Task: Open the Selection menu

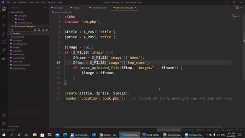Action: [23, 2]
